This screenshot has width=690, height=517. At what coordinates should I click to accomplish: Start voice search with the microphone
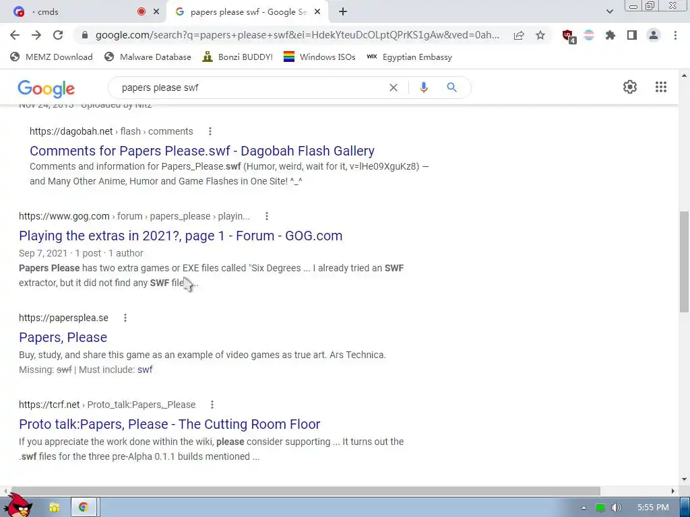(x=423, y=88)
